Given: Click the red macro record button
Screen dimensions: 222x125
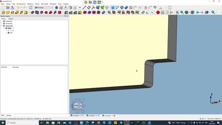Looking at the screenshot, I should tap(158, 12).
